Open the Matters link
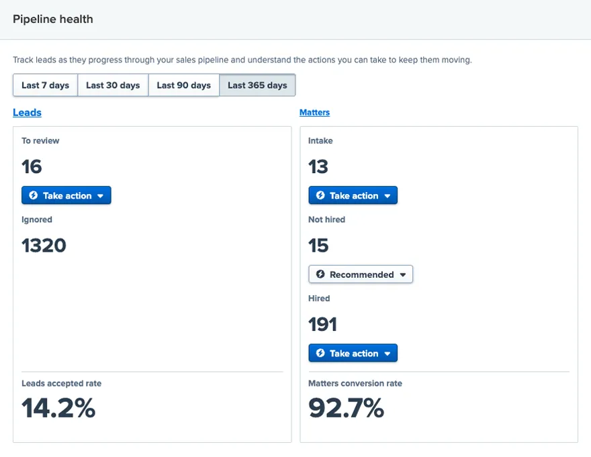 point(314,113)
